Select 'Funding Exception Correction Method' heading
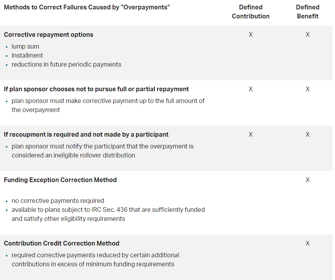335x280 pixels. pos(60,180)
